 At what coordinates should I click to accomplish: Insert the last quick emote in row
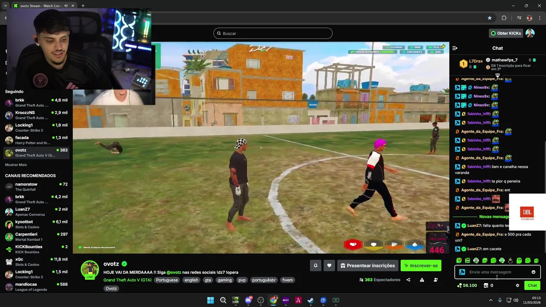pyautogui.click(x=536, y=261)
